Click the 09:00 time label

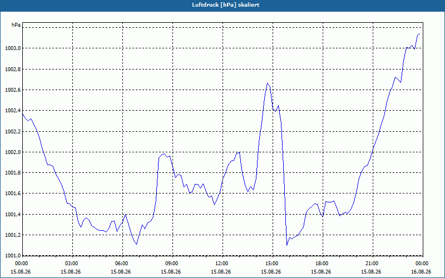(x=172, y=264)
